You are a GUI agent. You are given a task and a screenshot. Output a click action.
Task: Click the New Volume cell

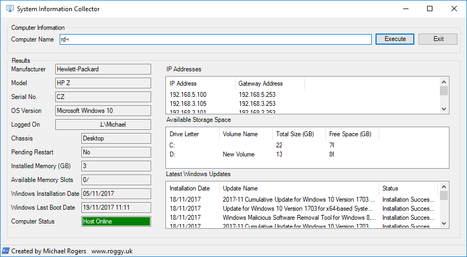coord(239,154)
